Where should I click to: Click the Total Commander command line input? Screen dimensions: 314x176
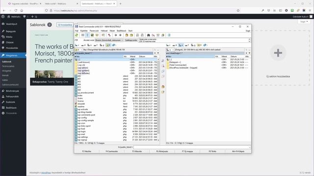(192, 147)
